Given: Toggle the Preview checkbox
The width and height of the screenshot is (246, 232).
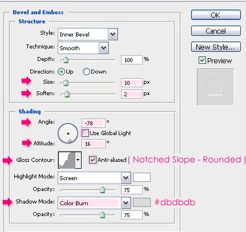Looking at the screenshot, I should pyautogui.click(x=202, y=60).
